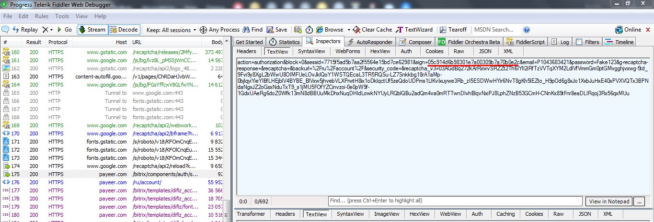The width and height of the screenshot is (654, 222).
Task: Toggle Decode mode
Action: (x=124, y=30)
